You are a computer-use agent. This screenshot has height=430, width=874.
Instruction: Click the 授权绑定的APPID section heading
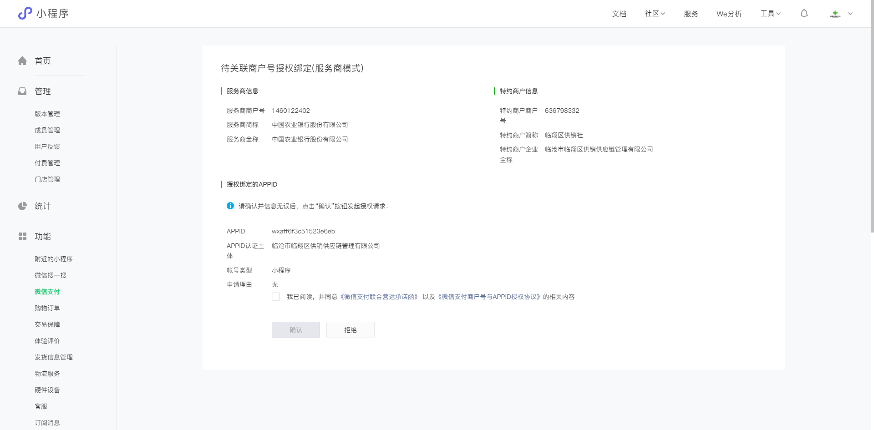coord(252,184)
